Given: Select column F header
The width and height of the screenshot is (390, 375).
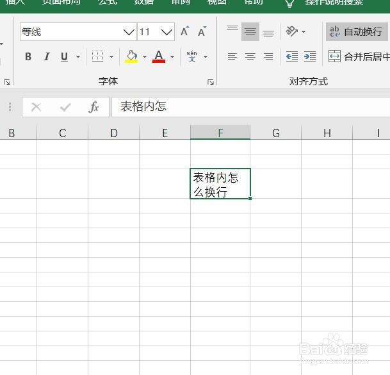Looking at the screenshot, I should tap(220, 132).
